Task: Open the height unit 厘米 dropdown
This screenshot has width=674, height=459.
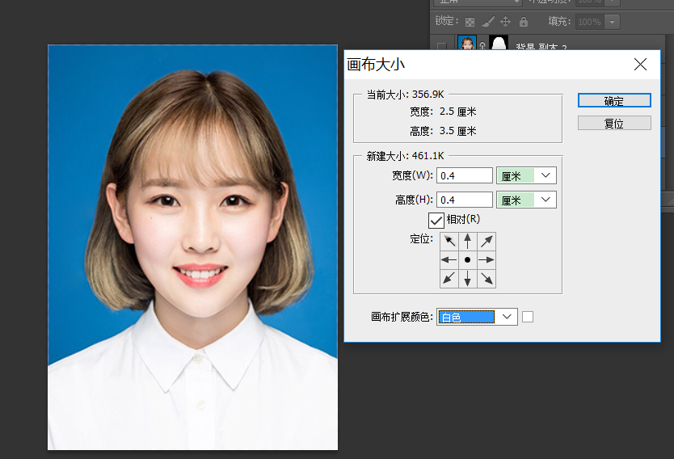Action: pyautogui.click(x=526, y=200)
